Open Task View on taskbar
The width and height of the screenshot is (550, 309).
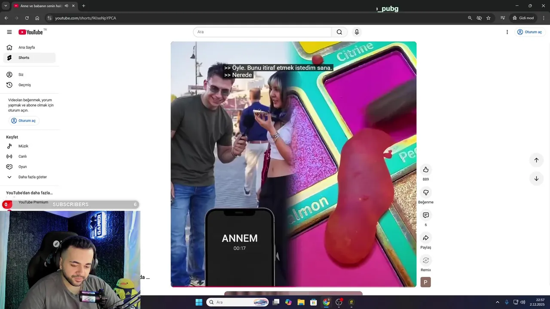pyautogui.click(x=276, y=302)
